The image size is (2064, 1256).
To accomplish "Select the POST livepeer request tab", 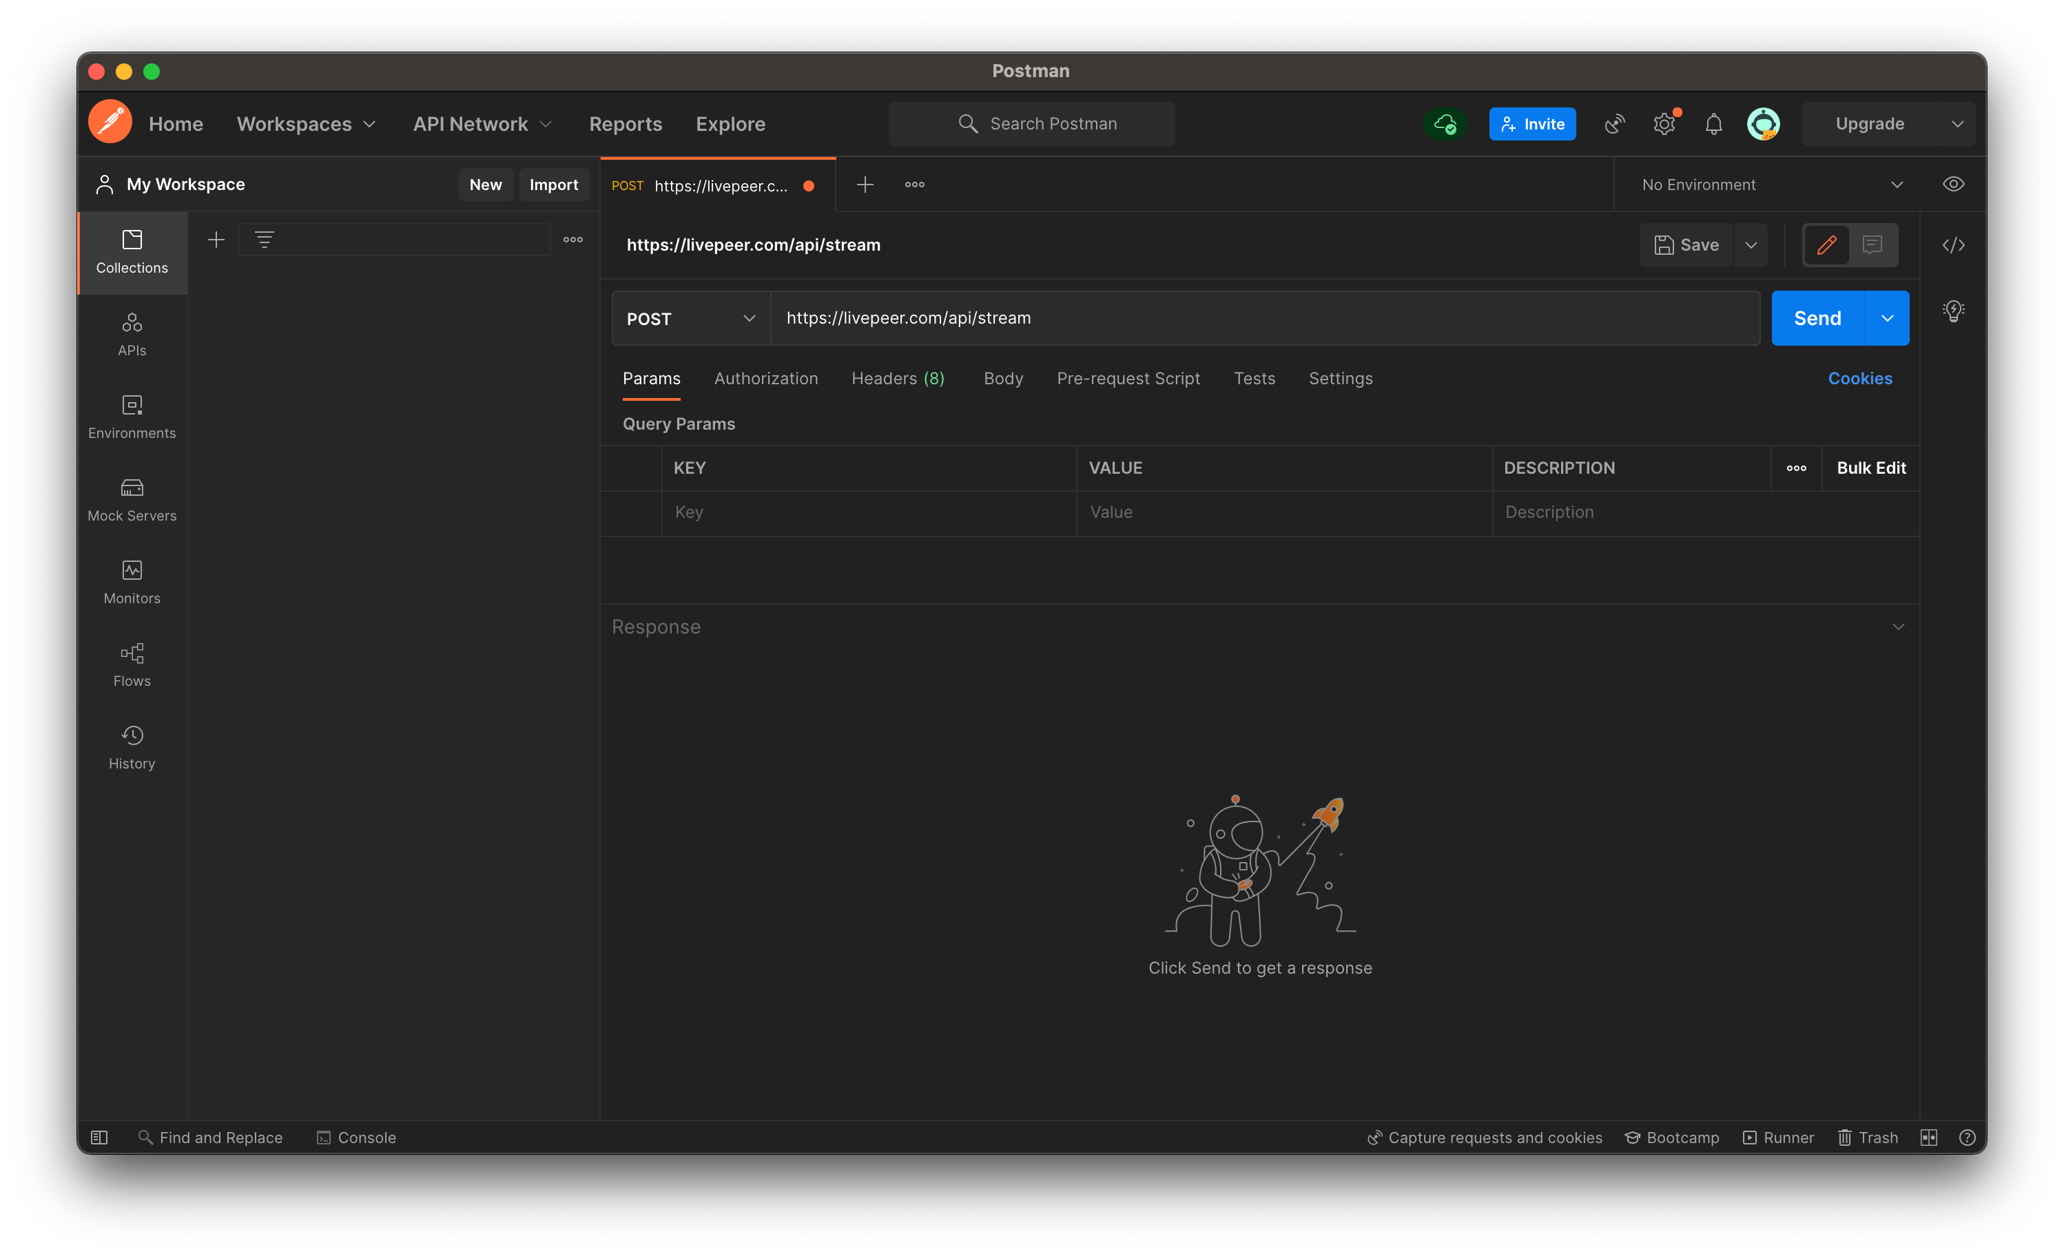I will tap(718, 185).
